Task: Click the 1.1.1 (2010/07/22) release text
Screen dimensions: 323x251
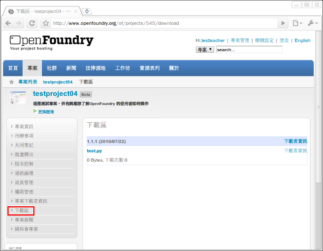Action: 106,142
